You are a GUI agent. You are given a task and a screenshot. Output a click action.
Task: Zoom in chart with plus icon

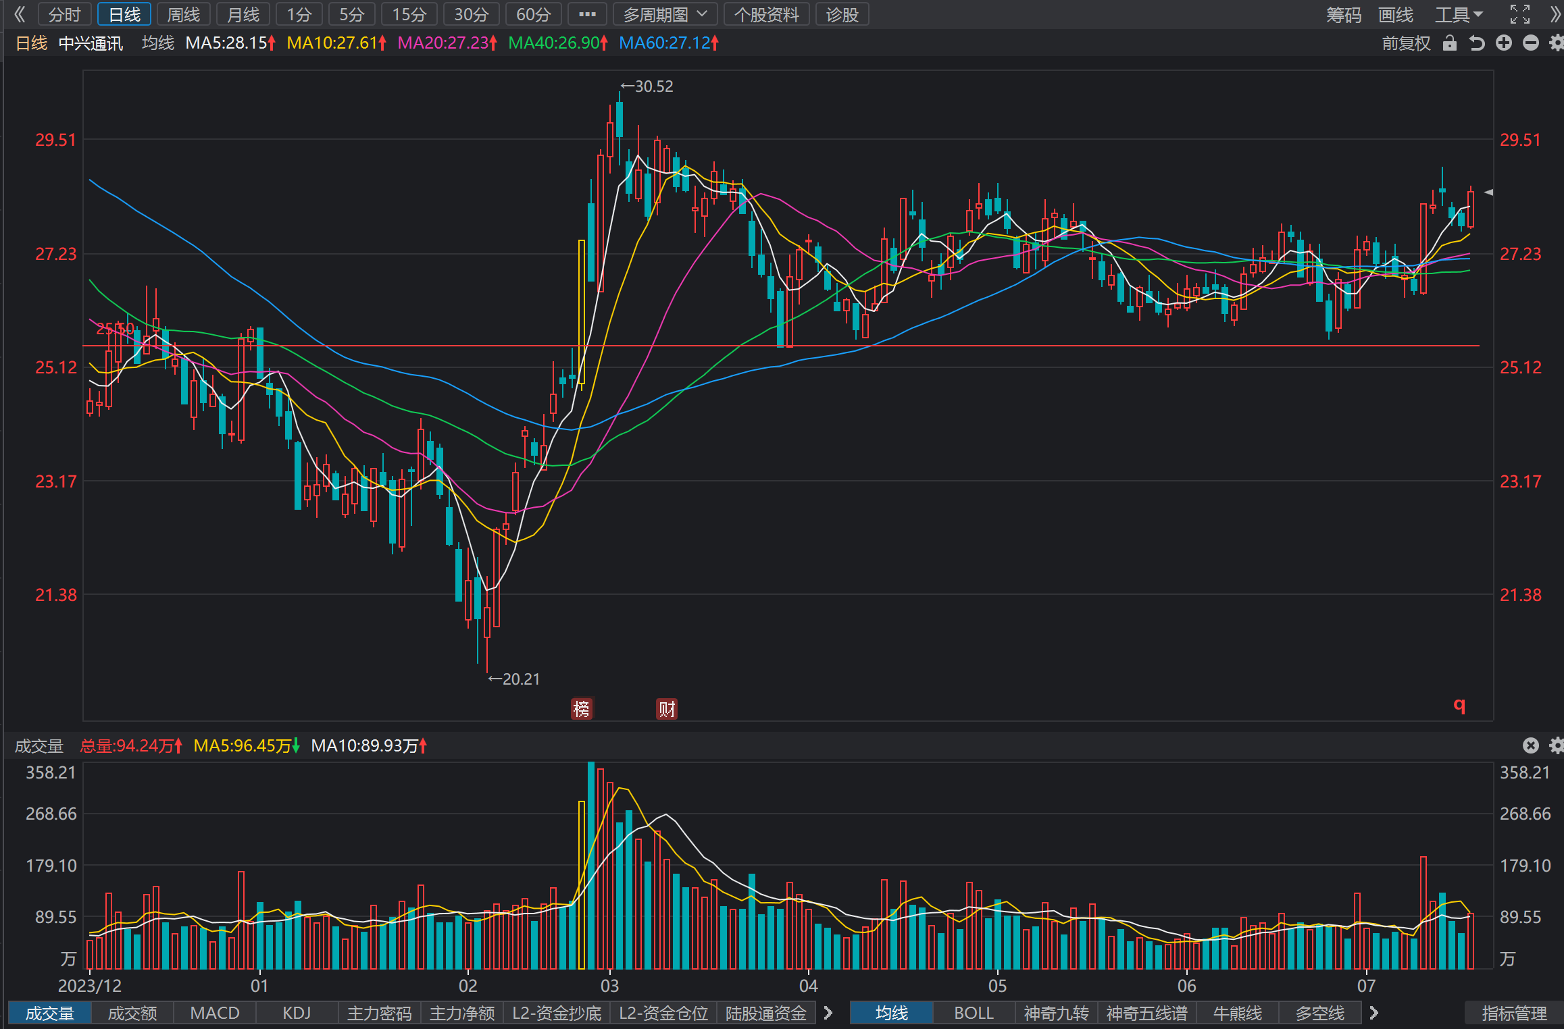1504,43
